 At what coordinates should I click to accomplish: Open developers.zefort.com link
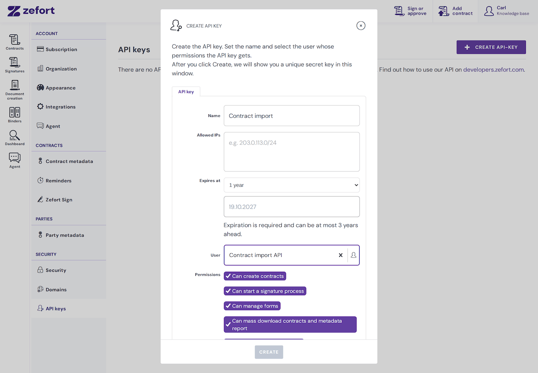[494, 70]
